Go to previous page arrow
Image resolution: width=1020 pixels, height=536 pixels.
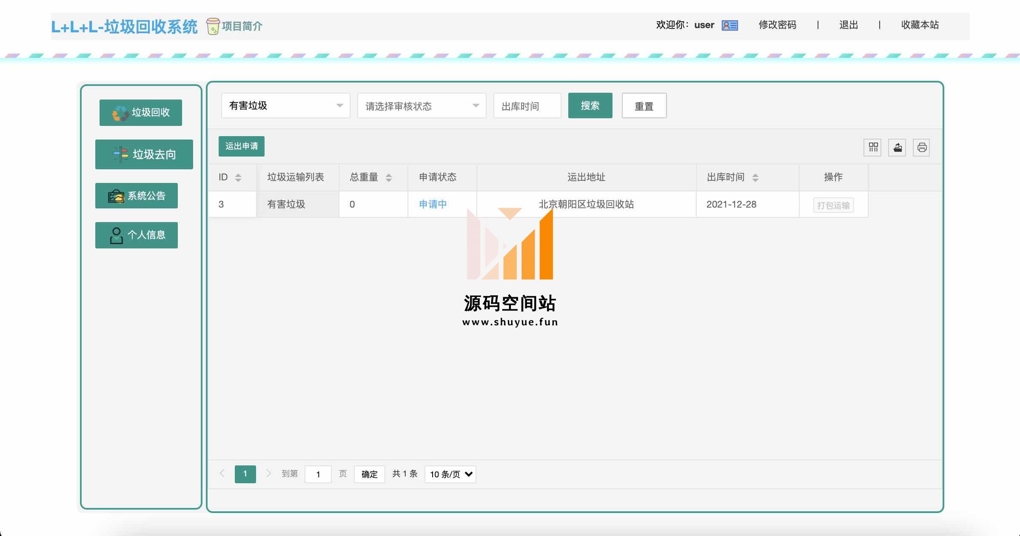(x=222, y=473)
